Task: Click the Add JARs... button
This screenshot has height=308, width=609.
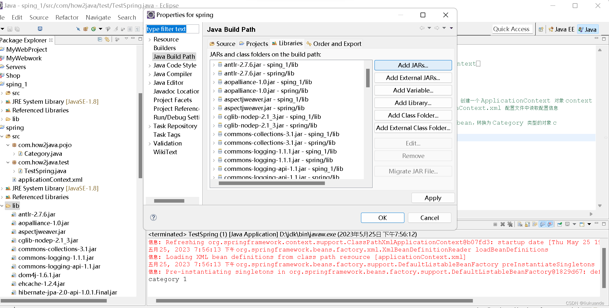Action: 413,65
